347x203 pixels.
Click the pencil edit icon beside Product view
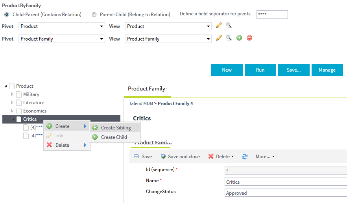point(219,26)
